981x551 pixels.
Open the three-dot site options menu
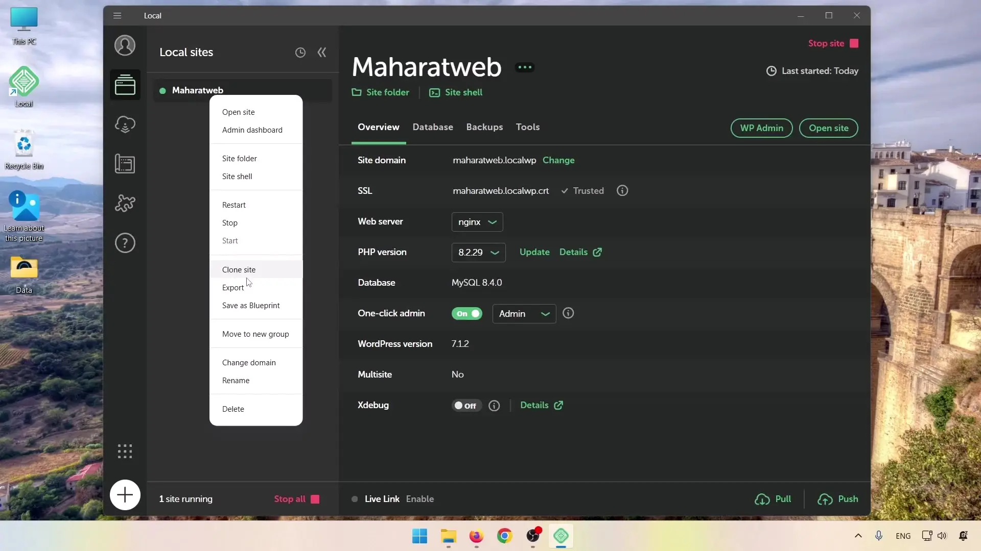[525, 67]
